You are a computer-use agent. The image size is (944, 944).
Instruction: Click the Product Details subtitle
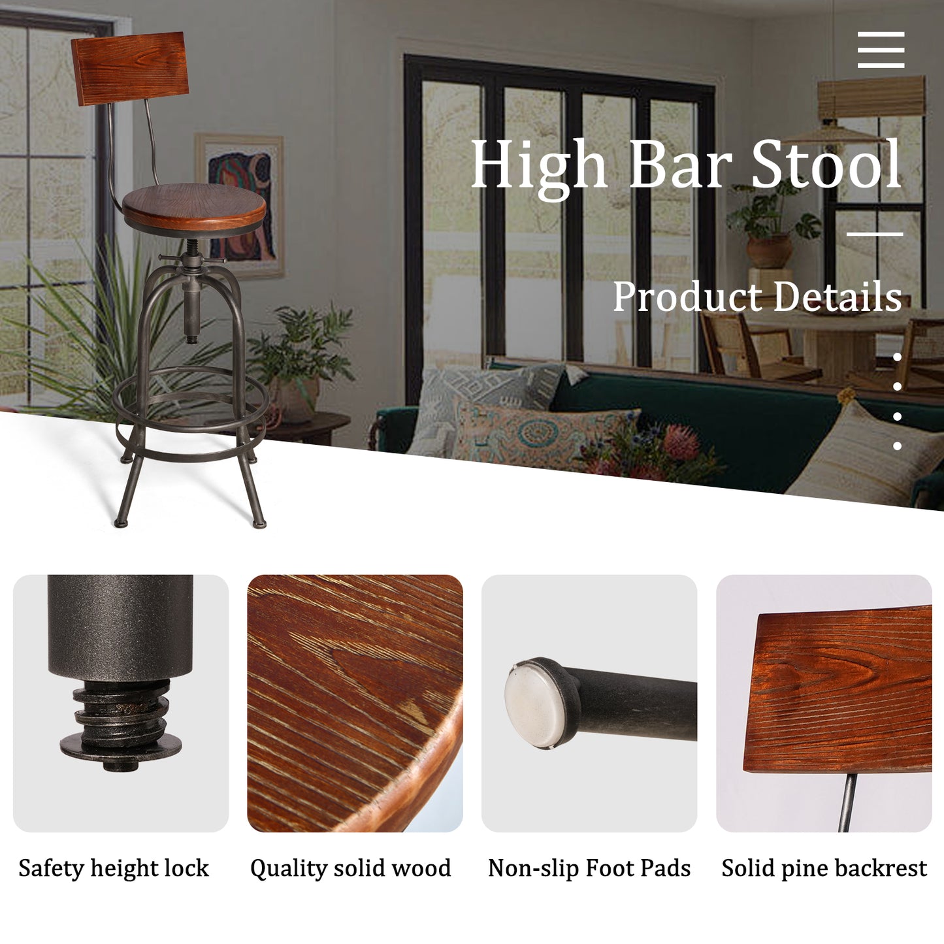pyautogui.click(x=758, y=297)
